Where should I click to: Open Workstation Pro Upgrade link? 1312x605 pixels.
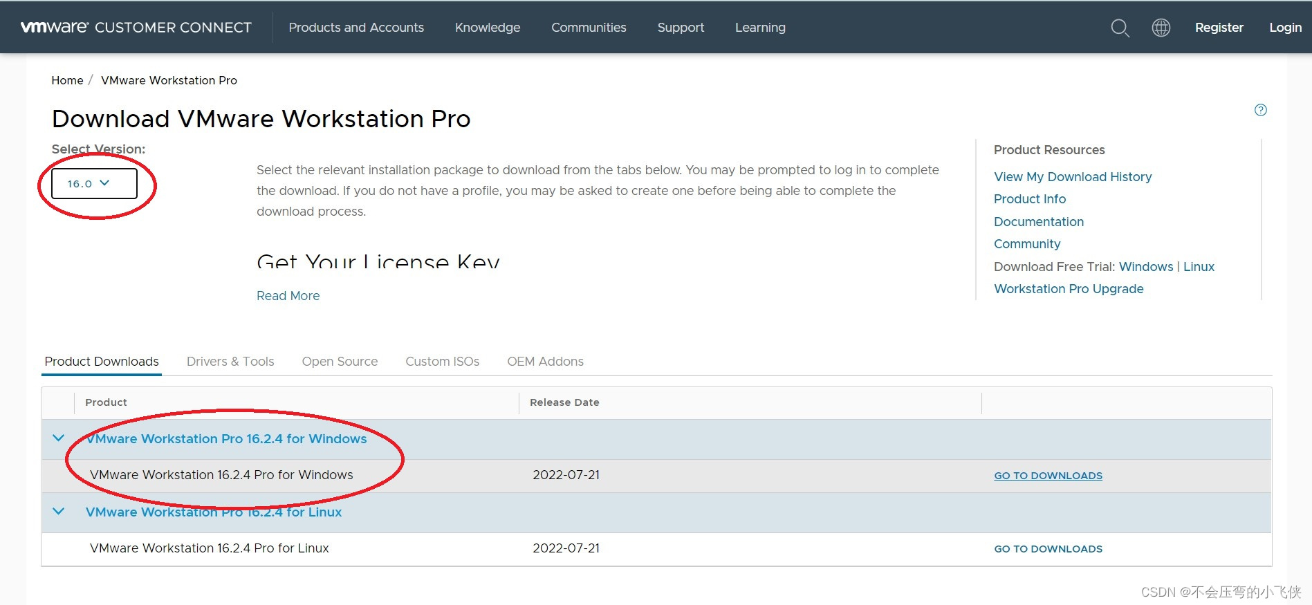point(1069,289)
